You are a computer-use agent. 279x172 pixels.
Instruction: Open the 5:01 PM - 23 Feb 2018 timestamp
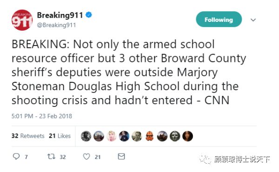tap(42, 116)
